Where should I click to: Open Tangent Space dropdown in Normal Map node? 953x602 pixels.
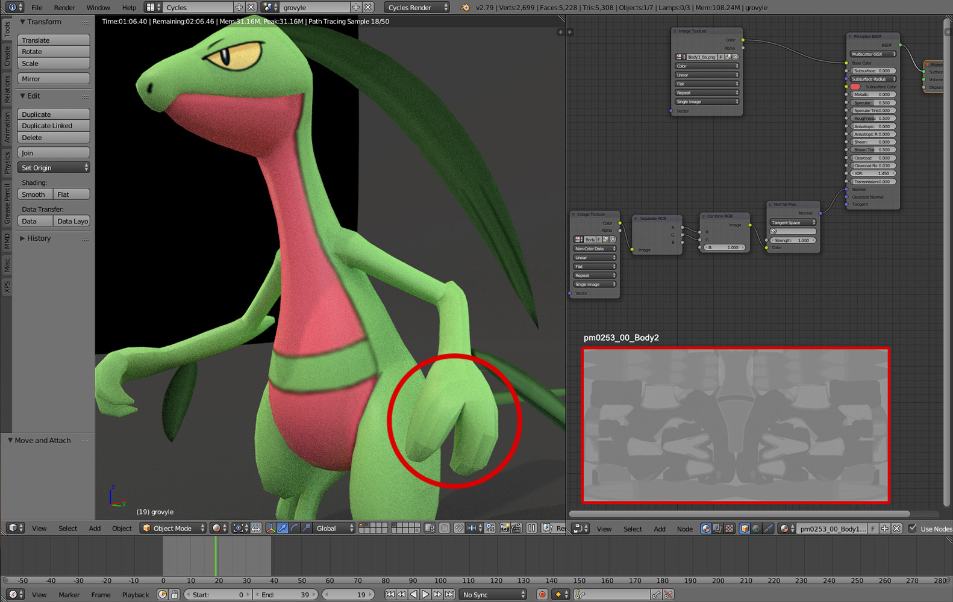793,222
